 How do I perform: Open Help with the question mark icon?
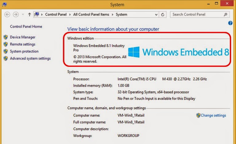230,23
